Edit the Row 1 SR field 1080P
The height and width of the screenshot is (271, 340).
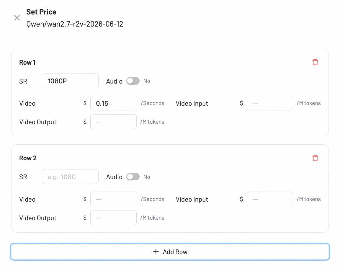pos(70,81)
